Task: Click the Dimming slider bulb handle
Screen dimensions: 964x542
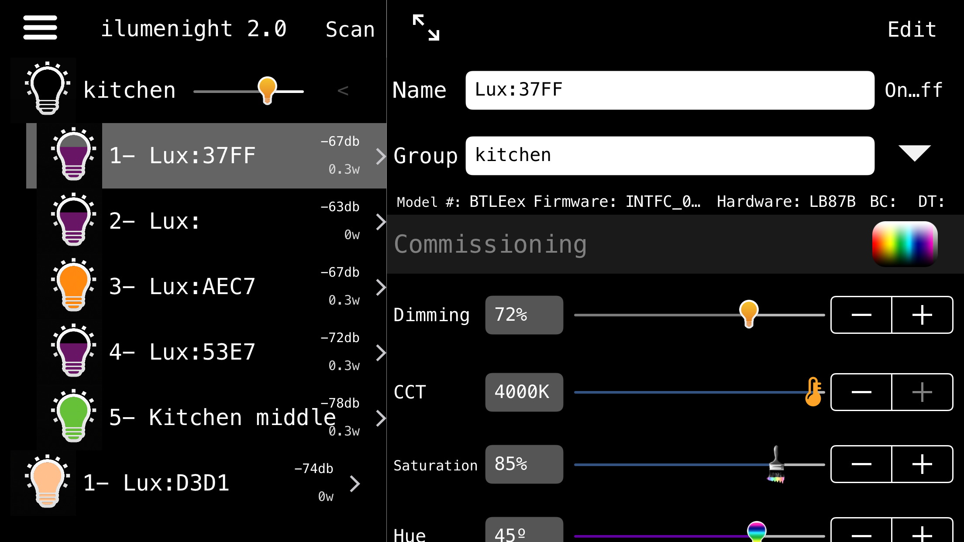Action: coord(749,314)
